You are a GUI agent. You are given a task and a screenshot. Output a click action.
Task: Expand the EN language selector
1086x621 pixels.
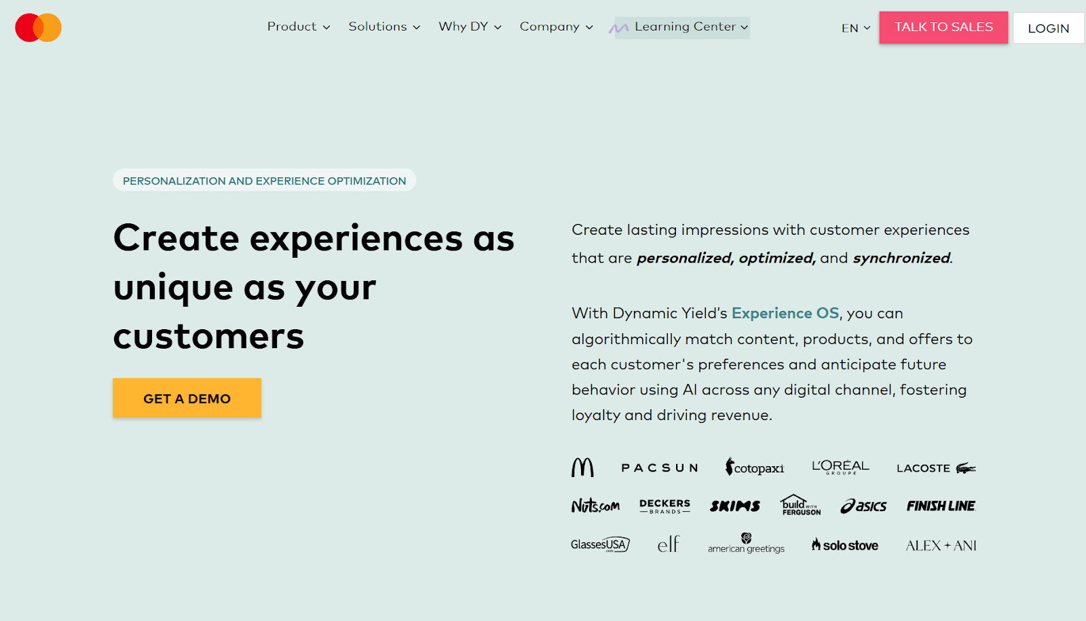[856, 28]
